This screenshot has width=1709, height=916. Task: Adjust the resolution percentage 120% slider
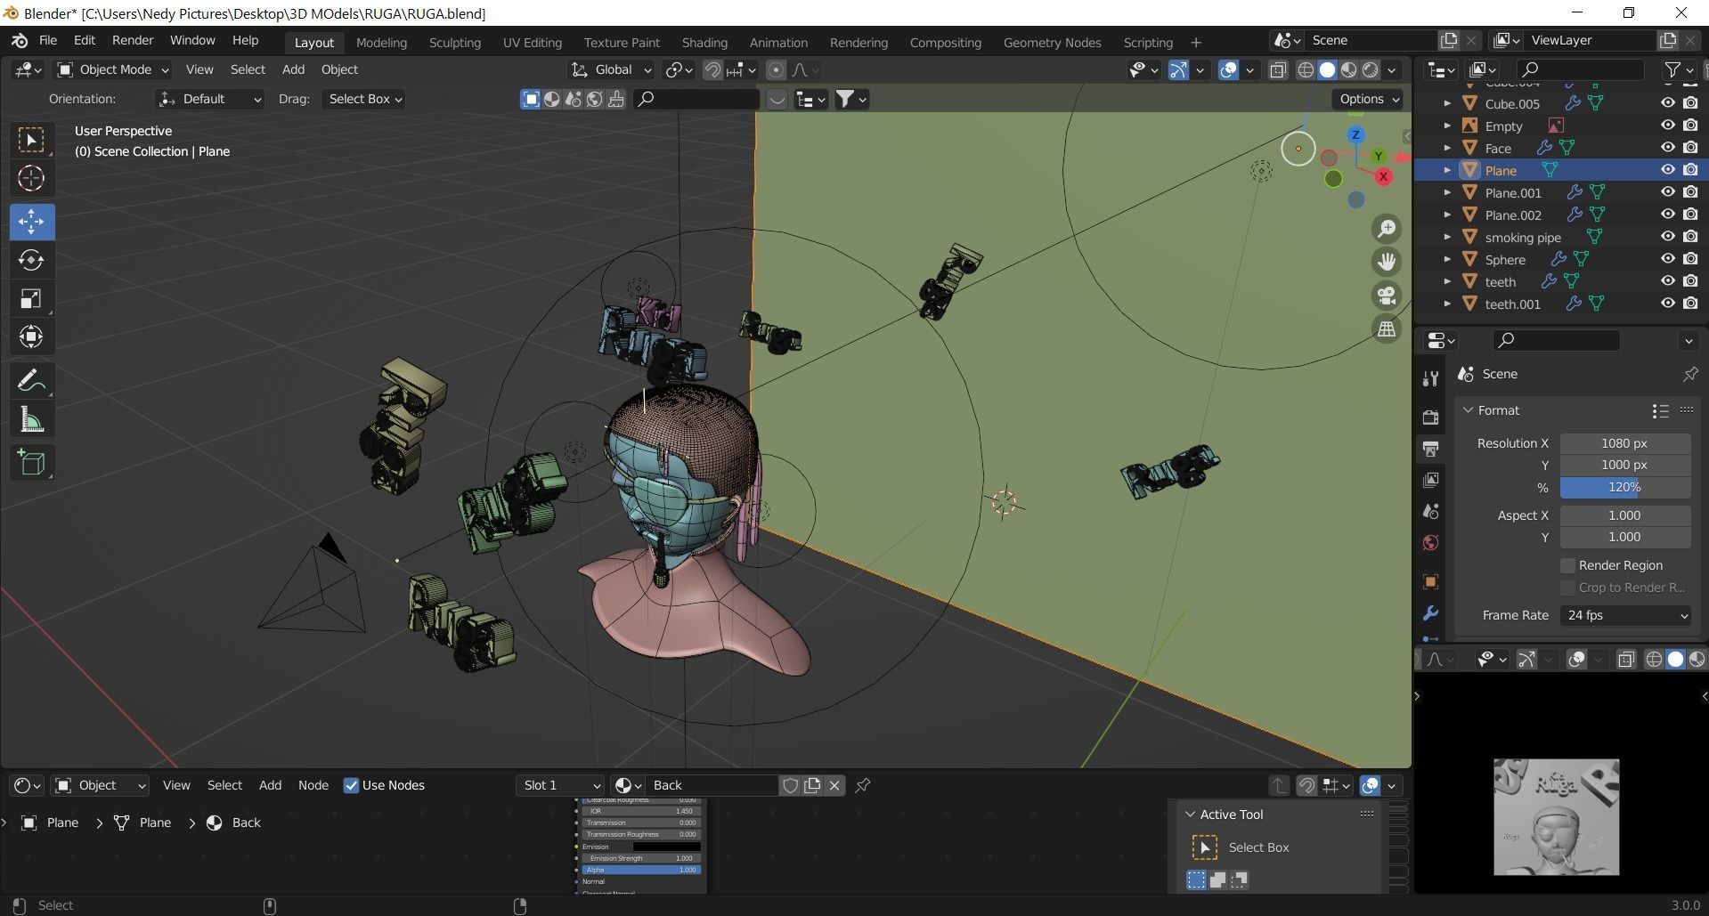pos(1625,488)
